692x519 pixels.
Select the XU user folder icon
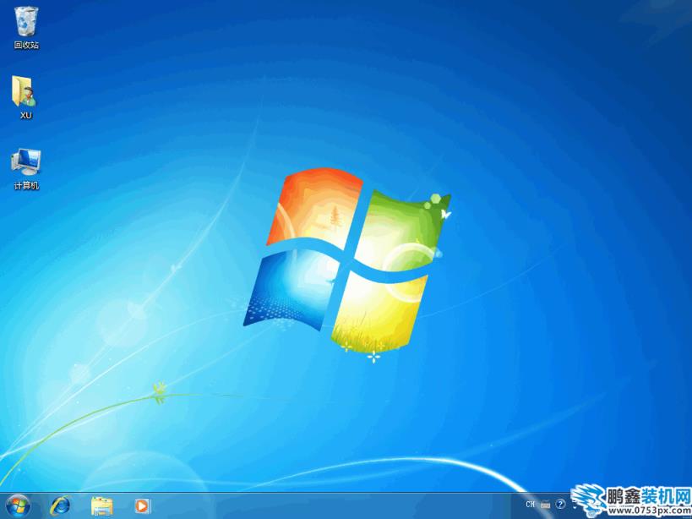click(25, 91)
